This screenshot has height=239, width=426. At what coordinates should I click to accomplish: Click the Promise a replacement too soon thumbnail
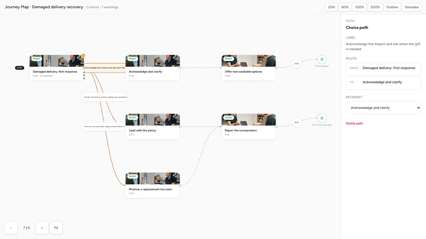(x=153, y=178)
